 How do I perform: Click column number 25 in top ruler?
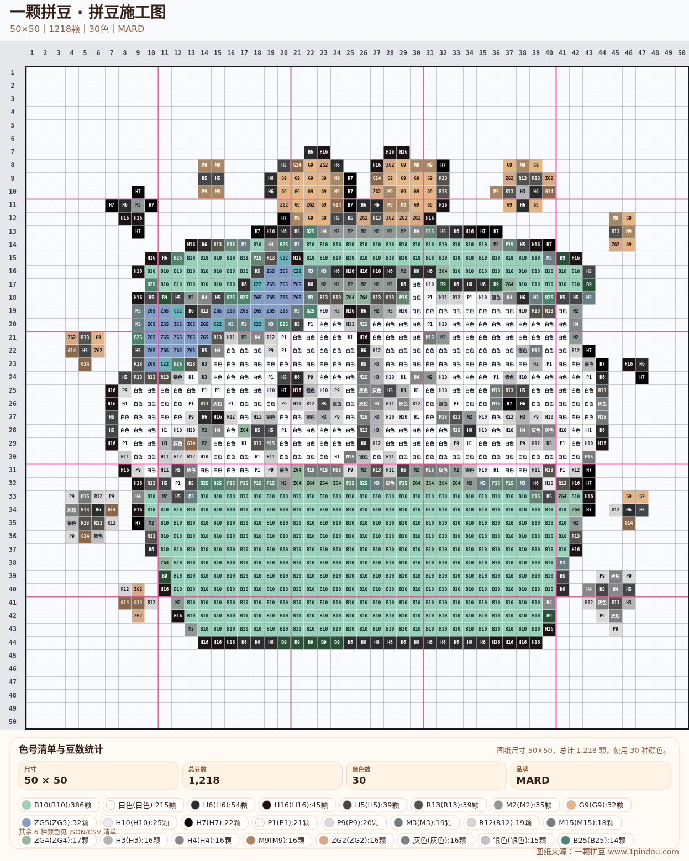click(x=350, y=53)
